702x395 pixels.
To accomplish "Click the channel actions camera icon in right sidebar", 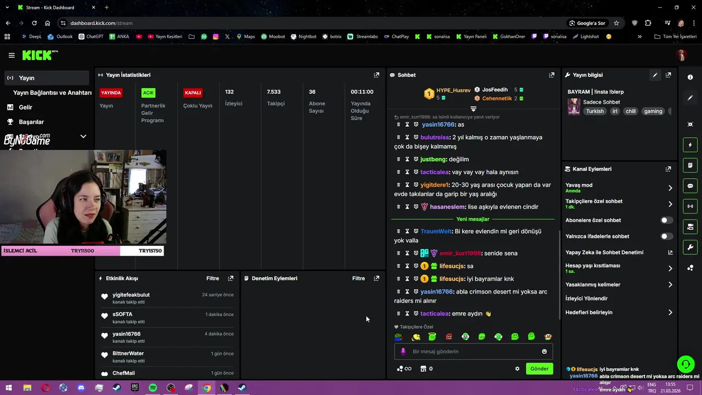I will click(x=690, y=227).
